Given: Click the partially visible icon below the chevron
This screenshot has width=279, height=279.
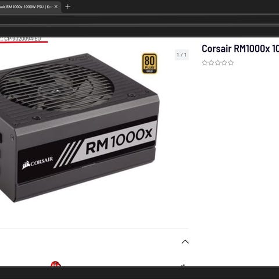Looking at the screenshot, I should [183, 266].
